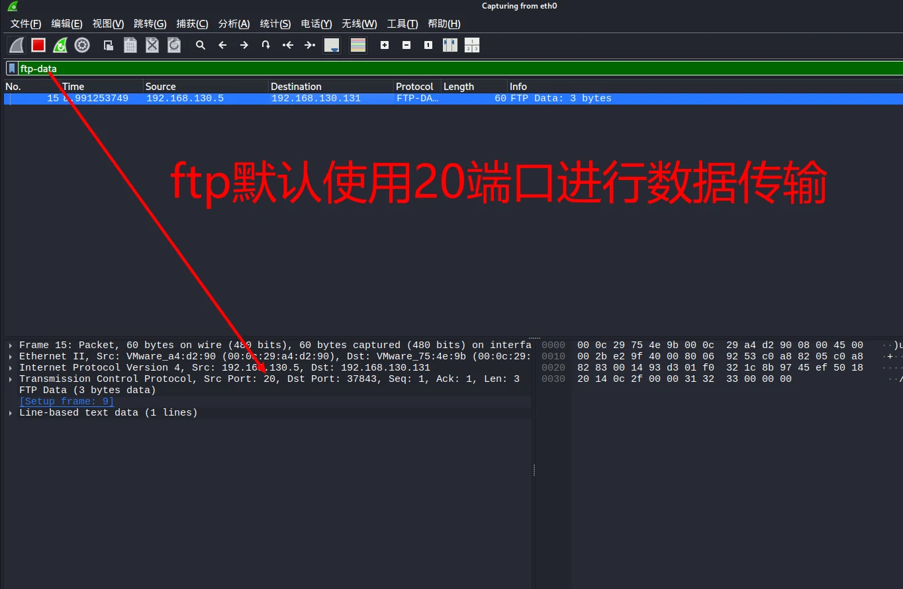Open the 编辑(E) menu
The height and width of the screenshot is (589, 903).
point(67,24)
